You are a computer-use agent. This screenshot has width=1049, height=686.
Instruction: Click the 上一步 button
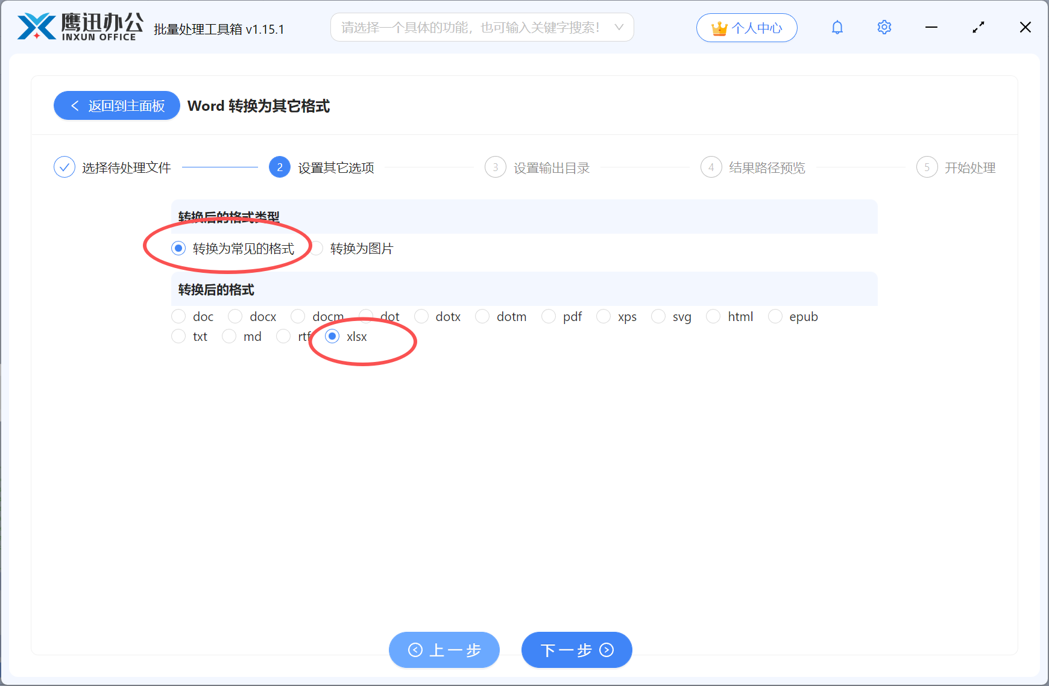pyautogui.click(x=444, y=650)
